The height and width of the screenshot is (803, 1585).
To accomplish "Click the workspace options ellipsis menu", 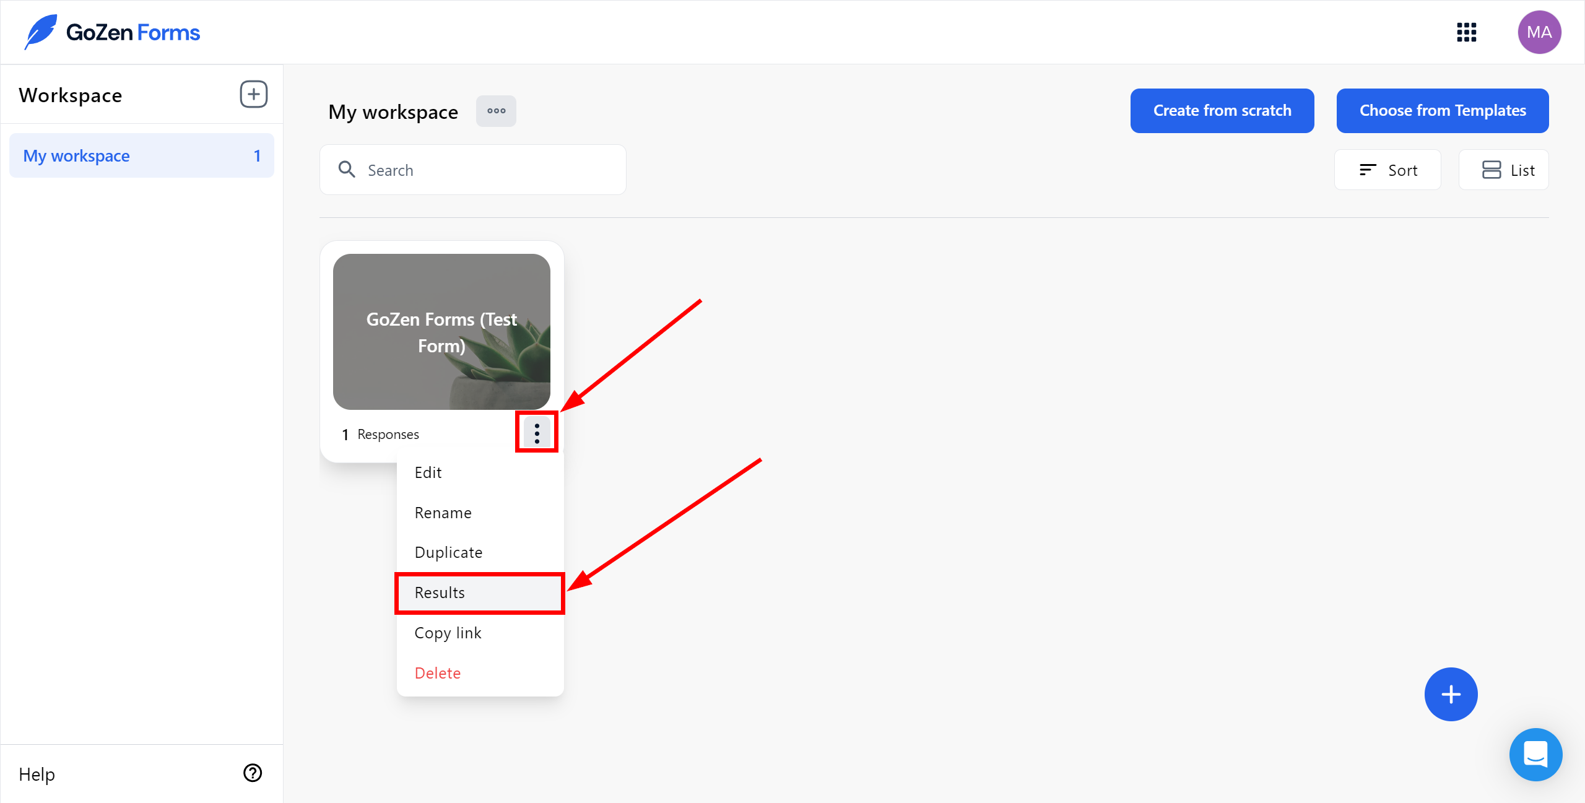I will pos(497,111).
